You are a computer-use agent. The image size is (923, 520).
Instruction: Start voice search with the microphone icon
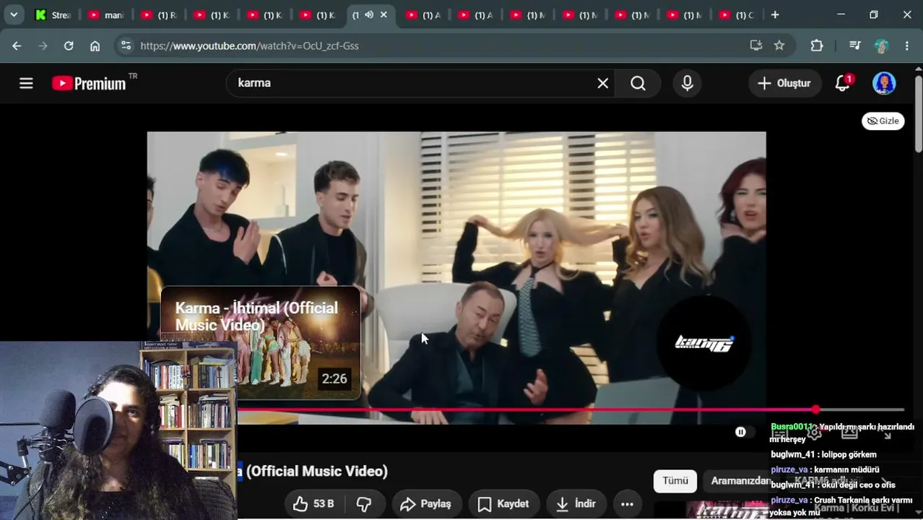[687, 83]
